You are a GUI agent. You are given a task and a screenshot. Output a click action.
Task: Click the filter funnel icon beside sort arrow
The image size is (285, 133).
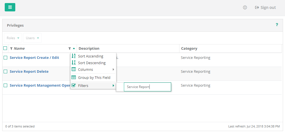point(69,49)
